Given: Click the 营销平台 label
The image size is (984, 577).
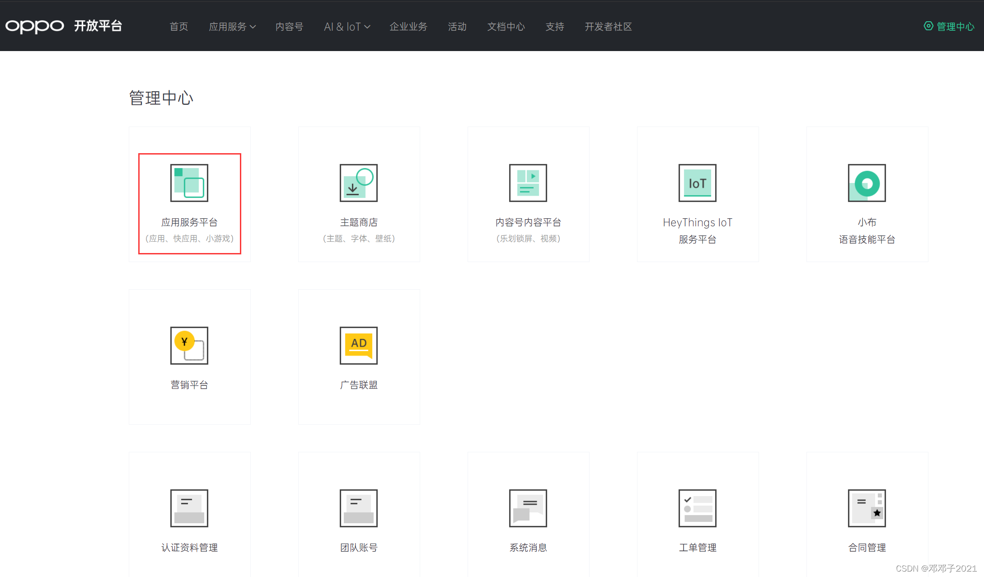Looking at the screenshot, I should (189, 385).
